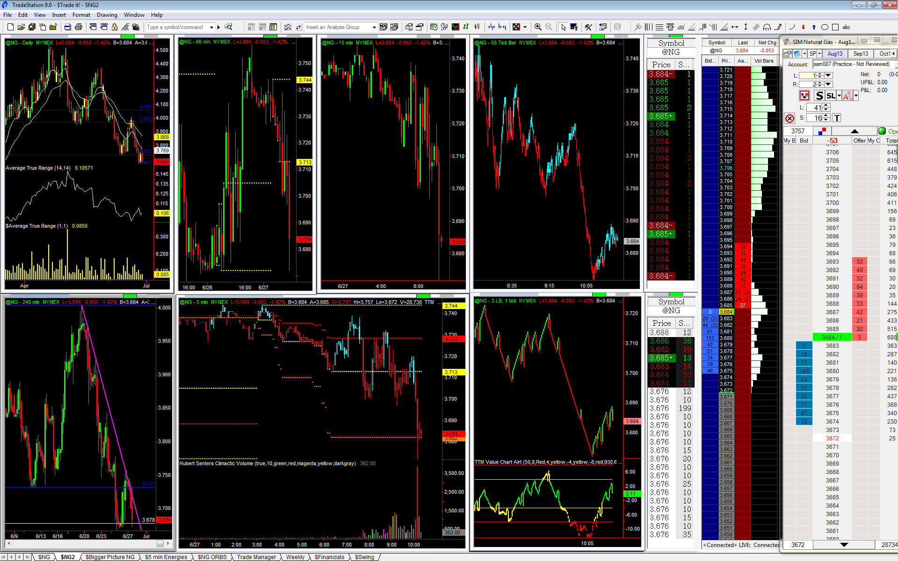Viewport: 898px width, 561px height.
Task: Click the Open folder toolbar icon
Action: (x=22, y=27)
